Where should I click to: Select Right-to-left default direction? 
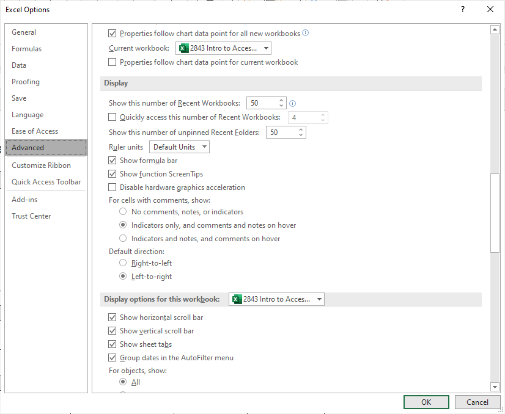(x=122, y=263)
